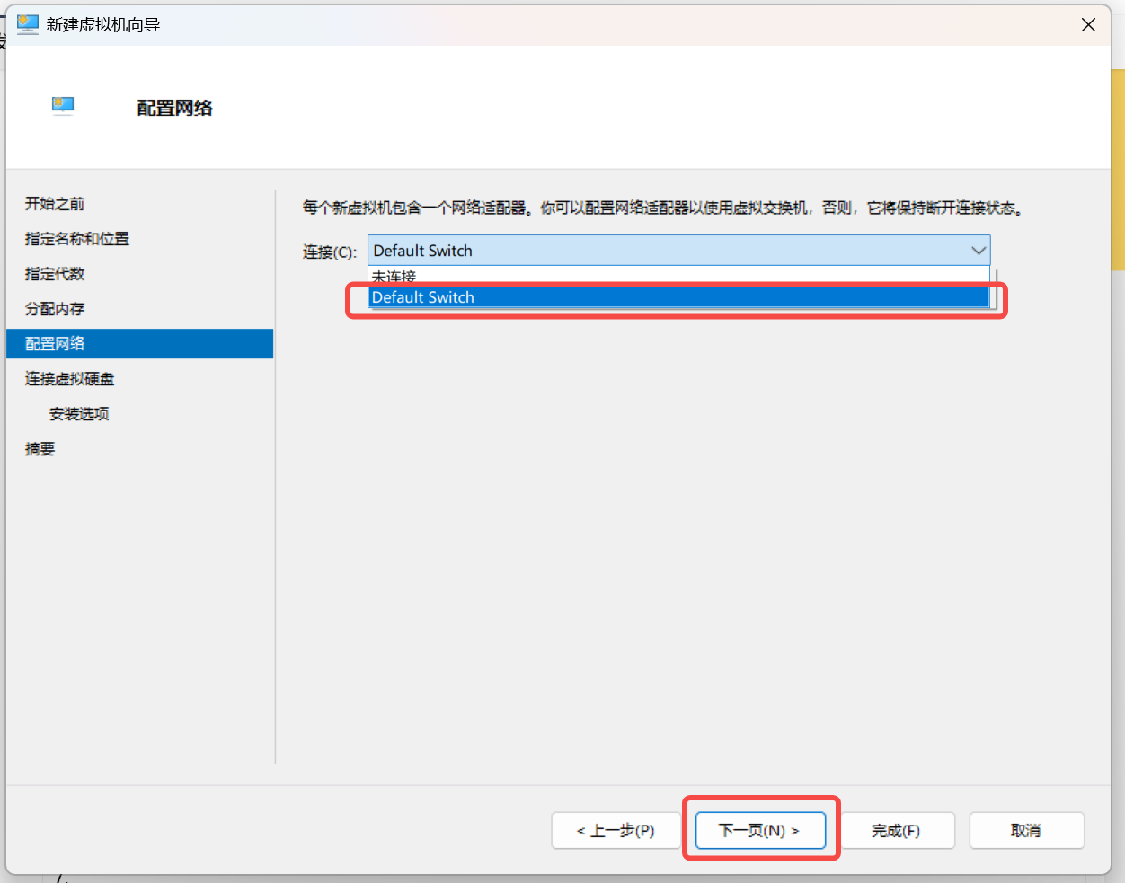Open the 指定名称和位置 step in the sidebar
Image resolution: width=1125 pixels, height=883 pixels.
(x=77, y=239)
